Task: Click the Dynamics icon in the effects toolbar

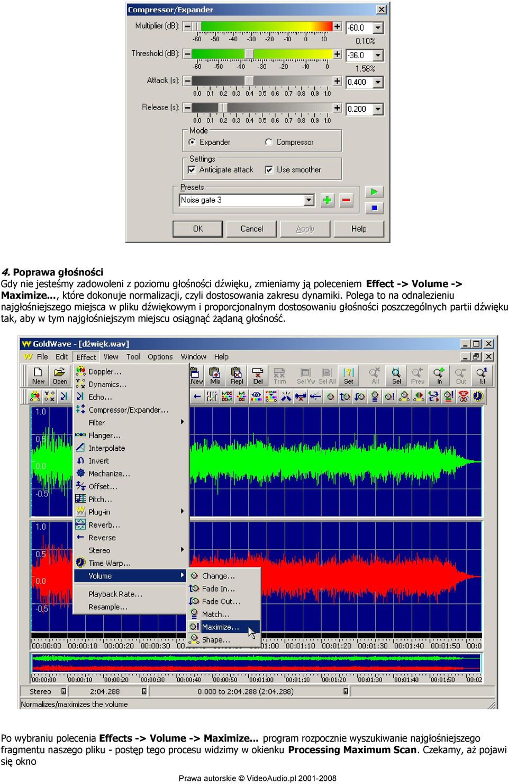Action: (x=50, y=396)
